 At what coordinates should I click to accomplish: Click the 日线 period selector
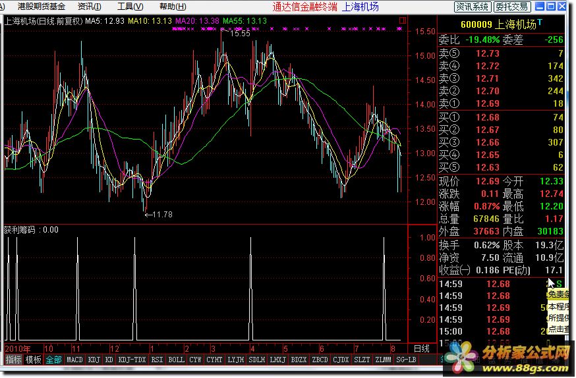[x=422, y=348]
